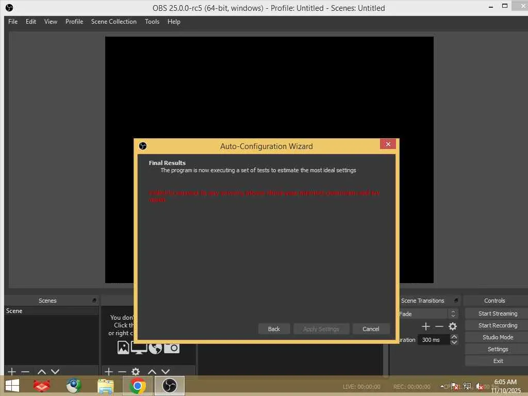The height and width of the screenshot is (396, 528).
Task: Click the OBS Studio taskbar button
Action: click(169, 386)
